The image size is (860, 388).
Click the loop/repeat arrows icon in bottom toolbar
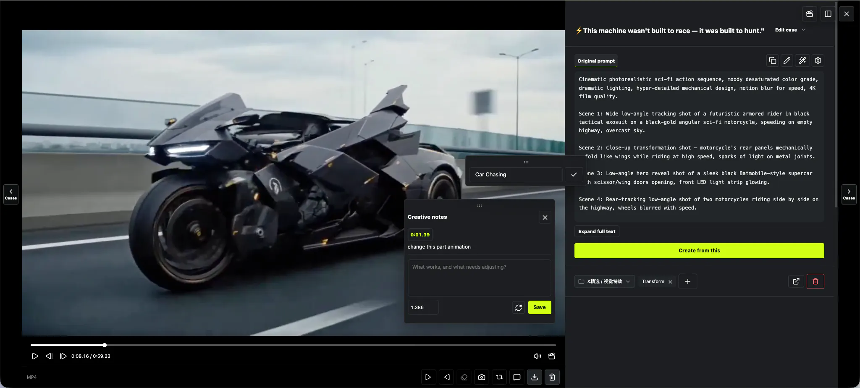tap(499, 377)
